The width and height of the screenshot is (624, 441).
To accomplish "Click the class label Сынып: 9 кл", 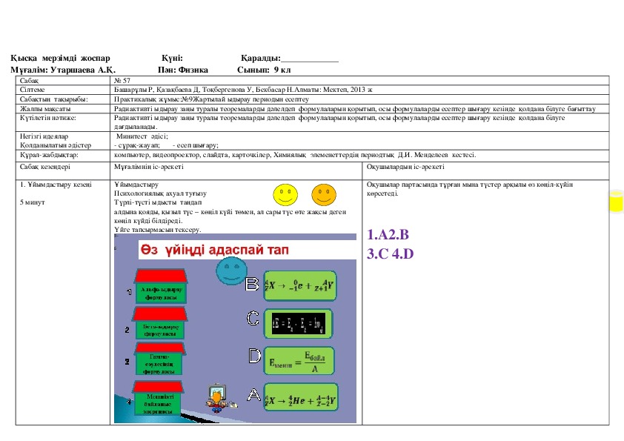I will 264,70.
